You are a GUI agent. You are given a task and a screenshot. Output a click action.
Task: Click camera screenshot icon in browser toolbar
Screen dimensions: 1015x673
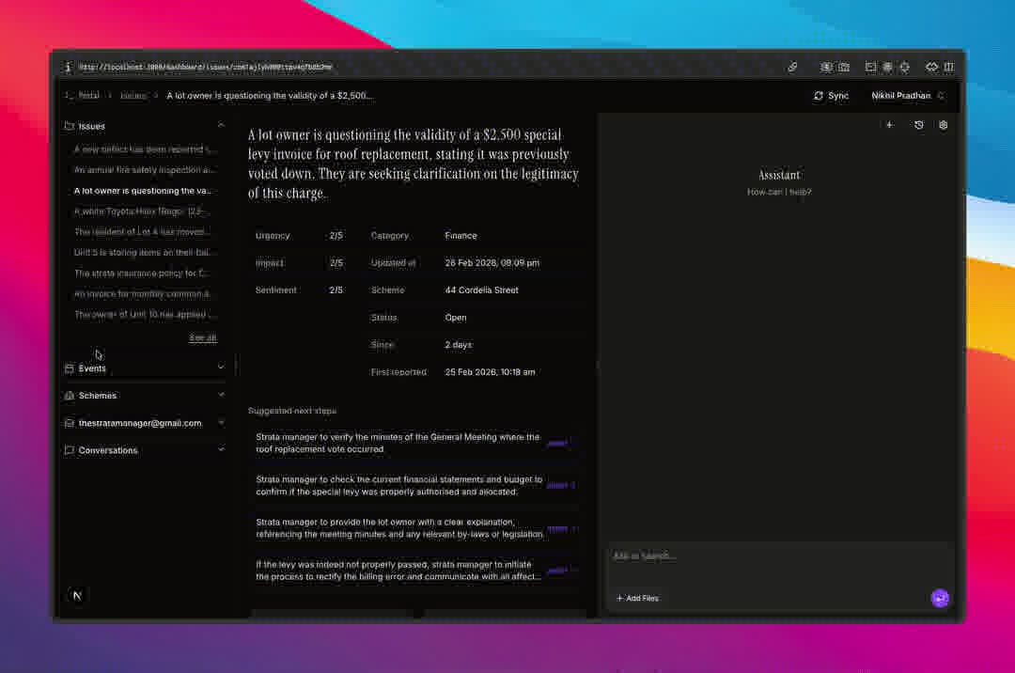click(x=844, y=68)
